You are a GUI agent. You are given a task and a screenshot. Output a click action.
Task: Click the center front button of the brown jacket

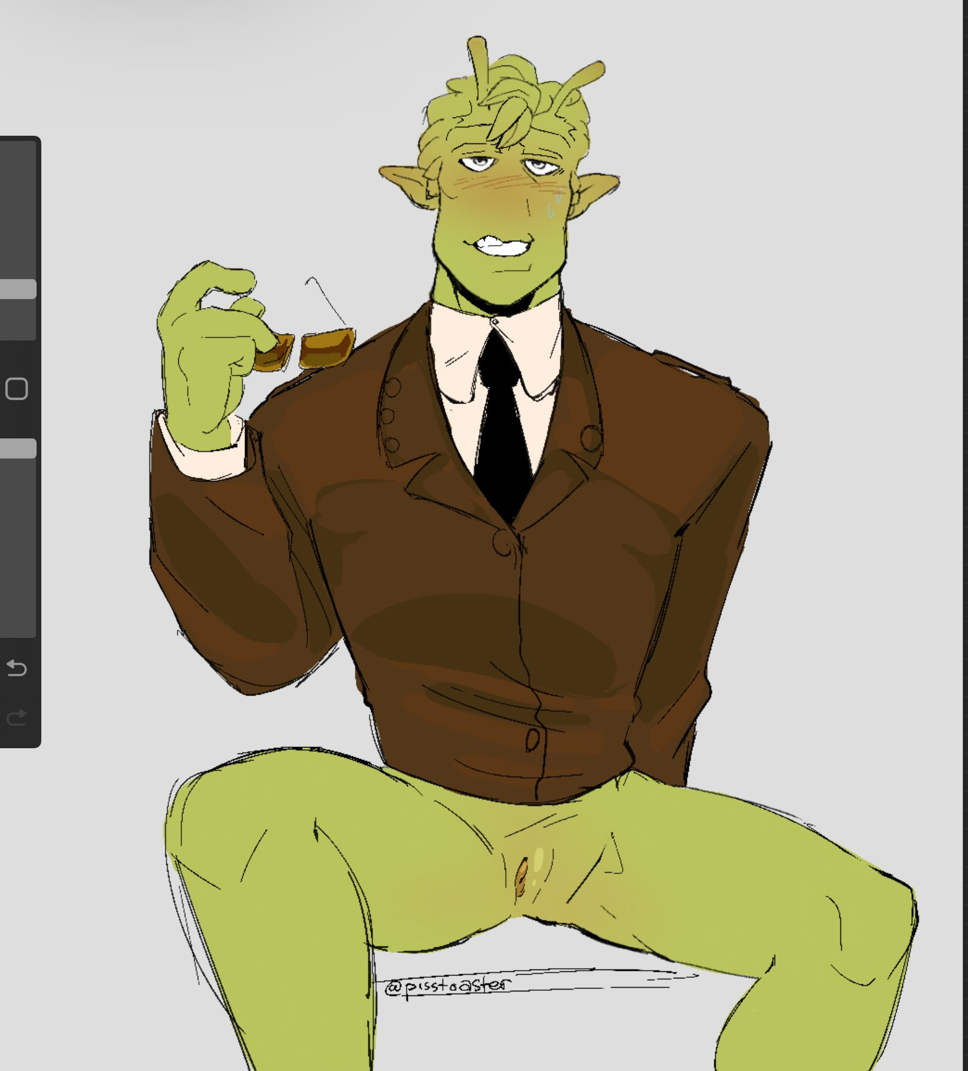pos(503,542)
